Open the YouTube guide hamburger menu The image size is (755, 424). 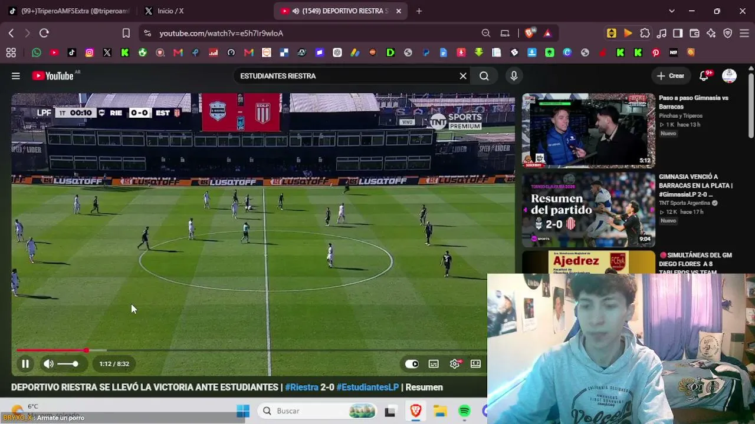(x=16, y=76)
